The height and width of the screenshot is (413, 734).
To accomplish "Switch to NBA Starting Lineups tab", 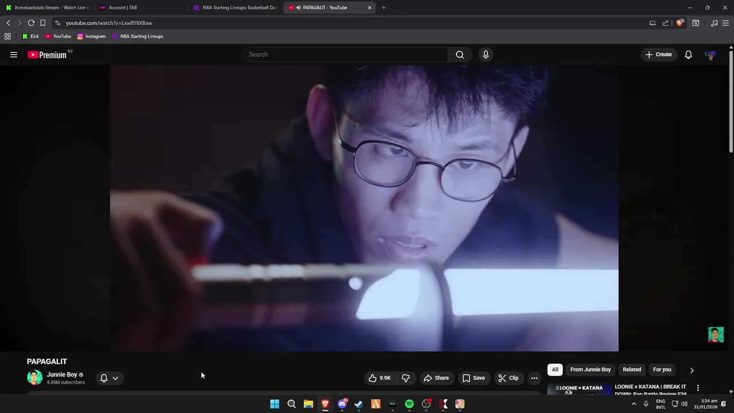I will pos(235,7).
